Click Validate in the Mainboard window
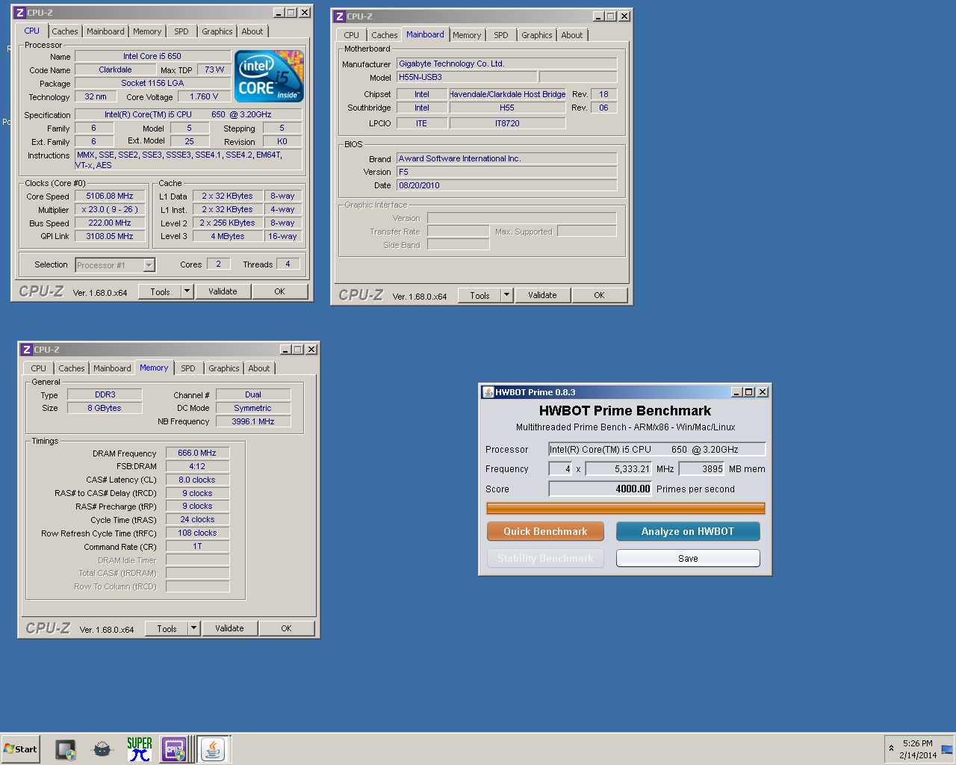Screen dimensions: 956x765 (542, 295)
